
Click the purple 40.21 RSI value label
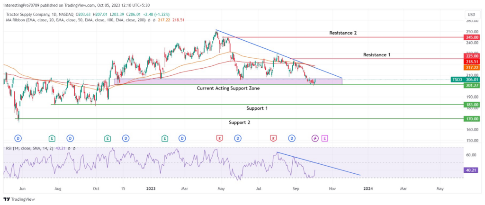[472, 170]
